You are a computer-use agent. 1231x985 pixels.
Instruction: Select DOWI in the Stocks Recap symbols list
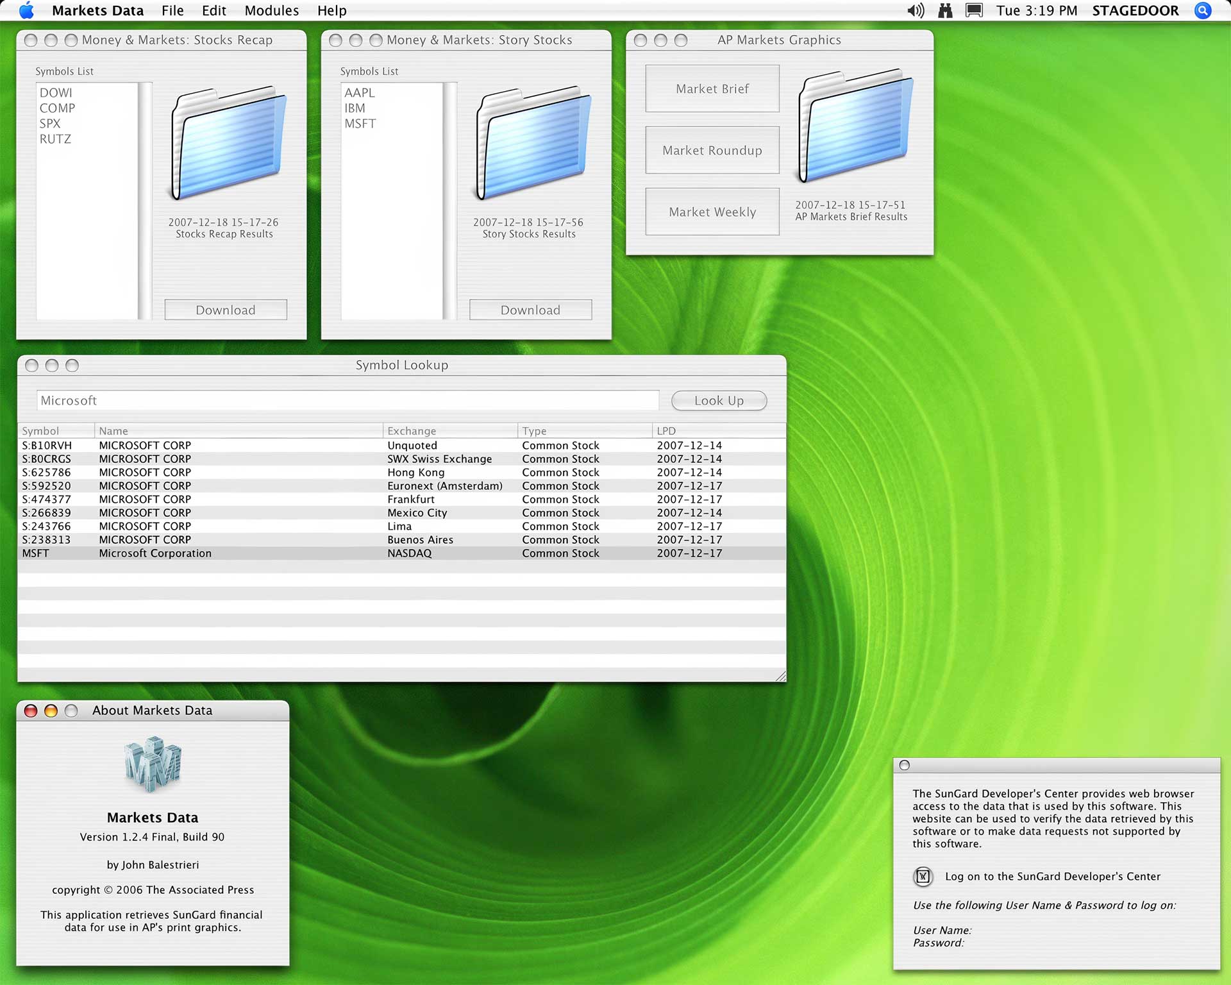click(x=56, y=93)
